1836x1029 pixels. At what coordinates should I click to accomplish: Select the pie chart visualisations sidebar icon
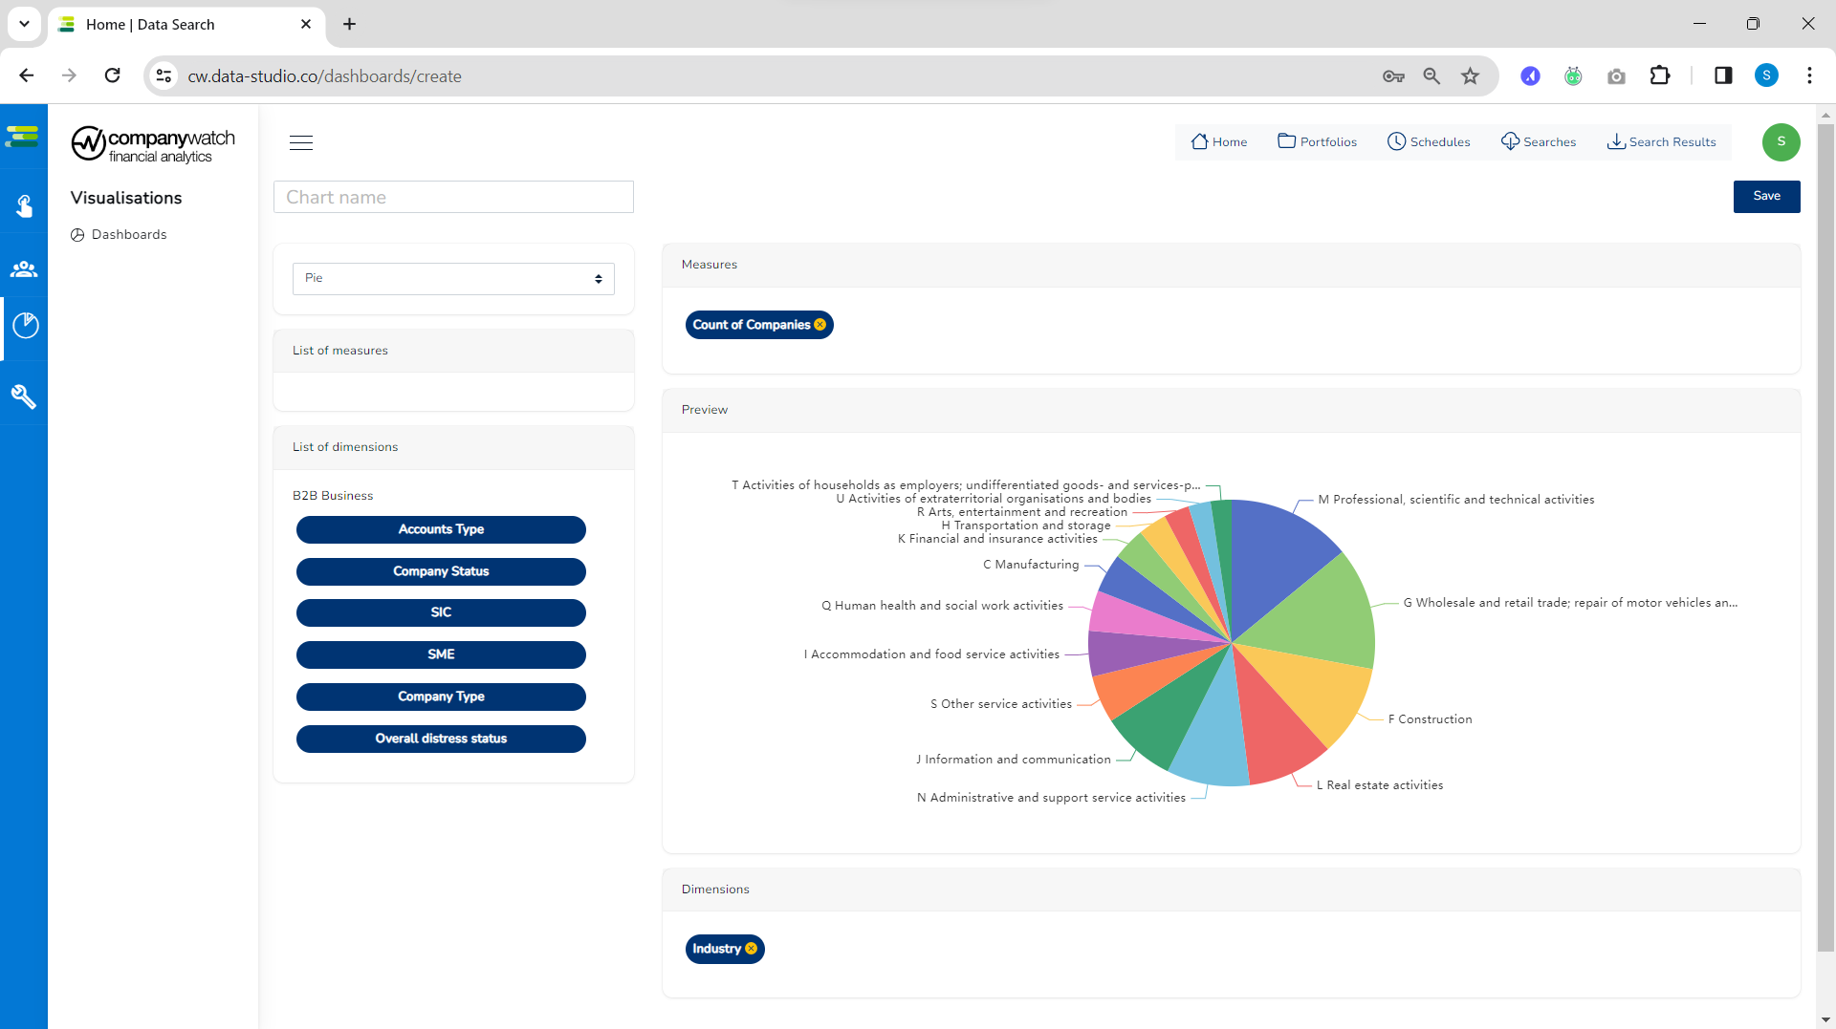click(24, 326)
